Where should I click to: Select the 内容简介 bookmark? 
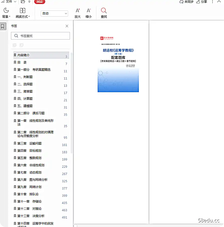tap(41, 55)
